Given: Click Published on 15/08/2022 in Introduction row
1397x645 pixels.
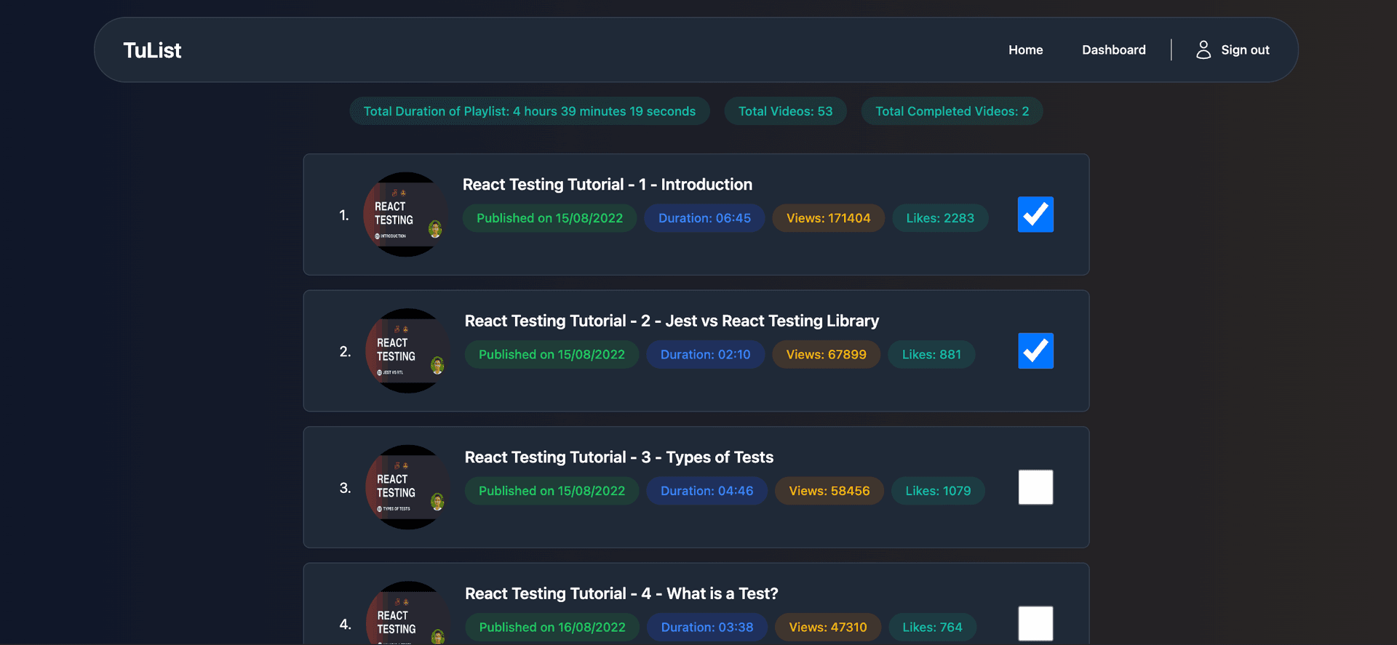Looking at the screenshot, I should point(549,218).
